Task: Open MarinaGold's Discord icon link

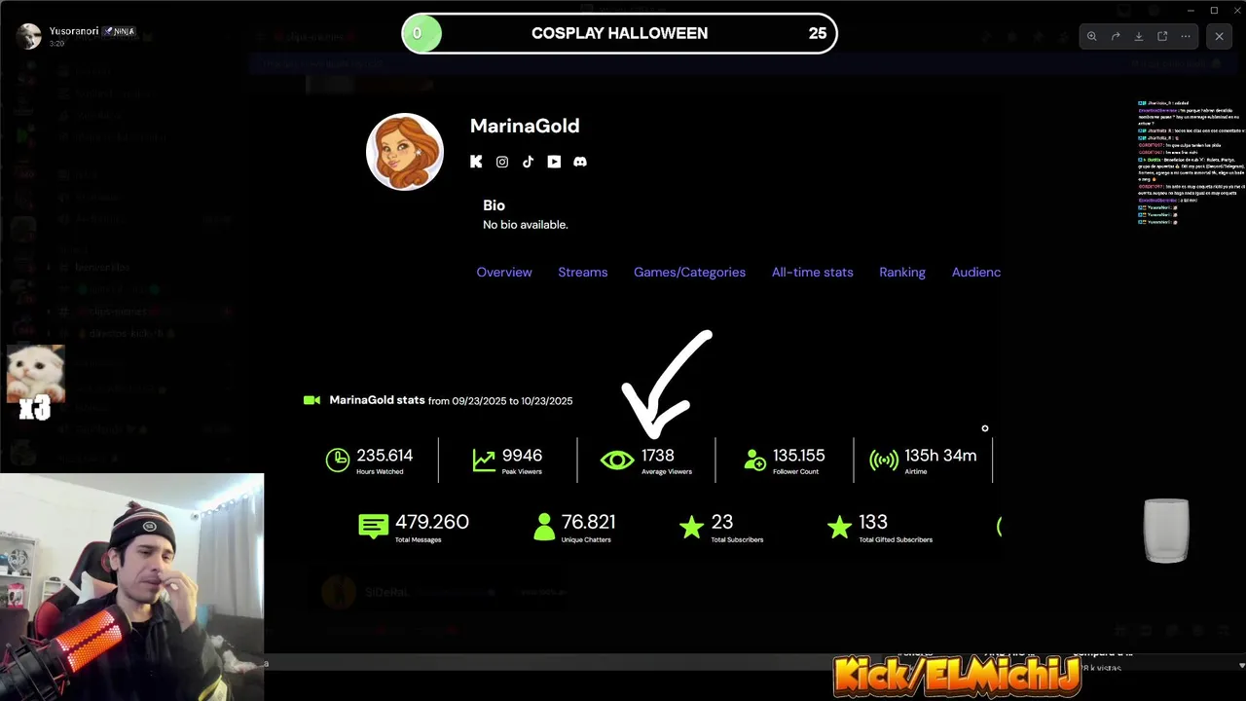Action: pyautogui.click(x=580, y=162)
